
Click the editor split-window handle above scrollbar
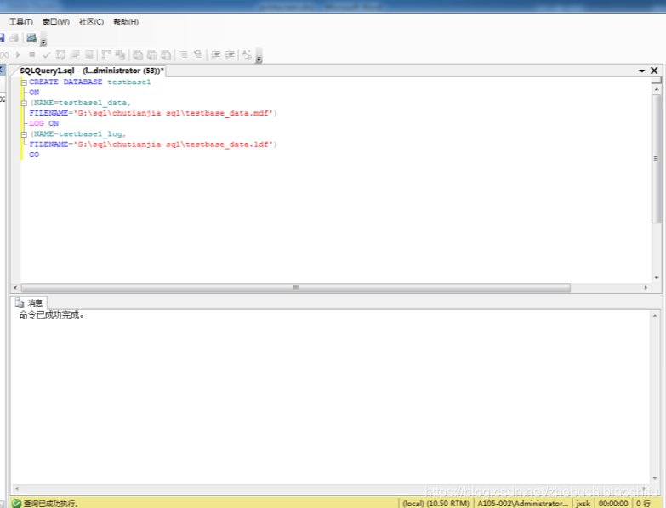657,80
